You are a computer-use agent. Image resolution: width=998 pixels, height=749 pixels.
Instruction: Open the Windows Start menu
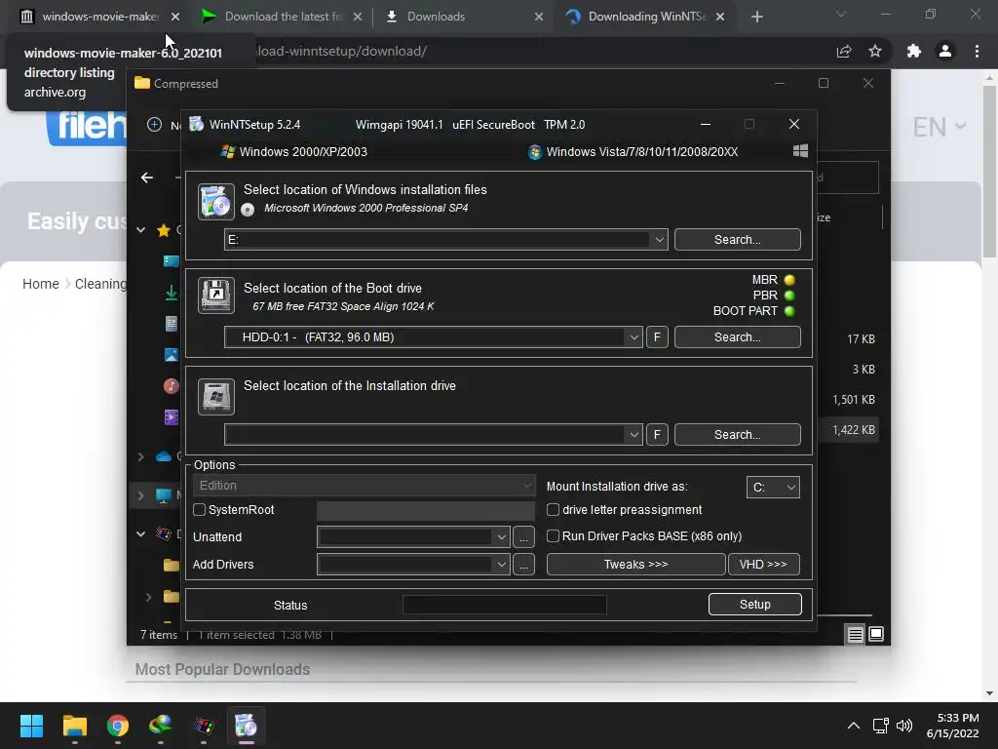(31, 726)
